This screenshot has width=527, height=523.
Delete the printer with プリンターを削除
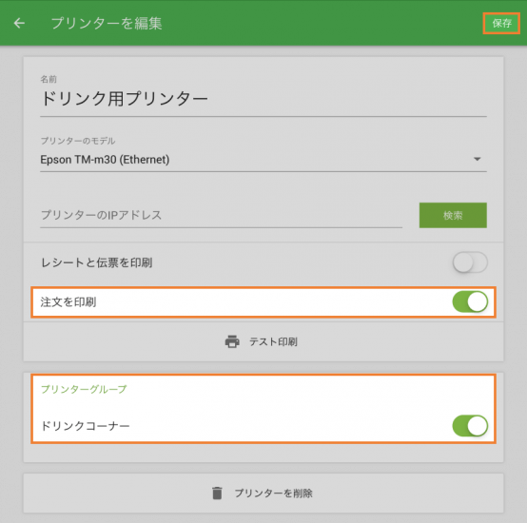coord(263,494)
